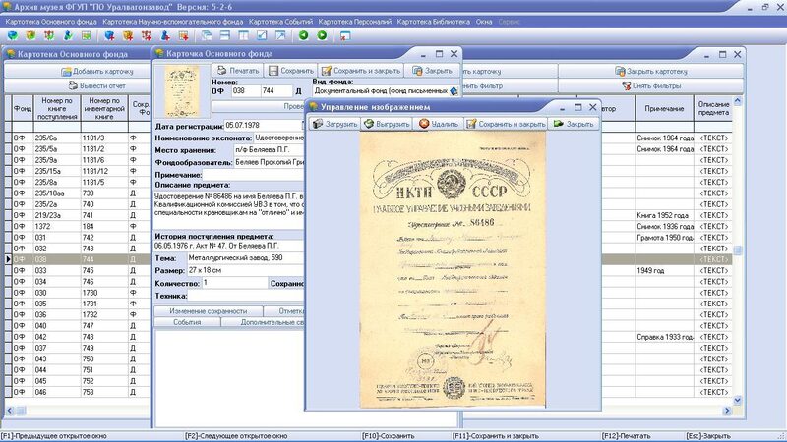787x442 pixels.
Task: Click the Закрыть картотеку button
Action: [650, 71]
